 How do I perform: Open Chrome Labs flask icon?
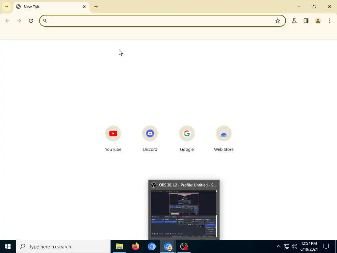tap(294, 21)
